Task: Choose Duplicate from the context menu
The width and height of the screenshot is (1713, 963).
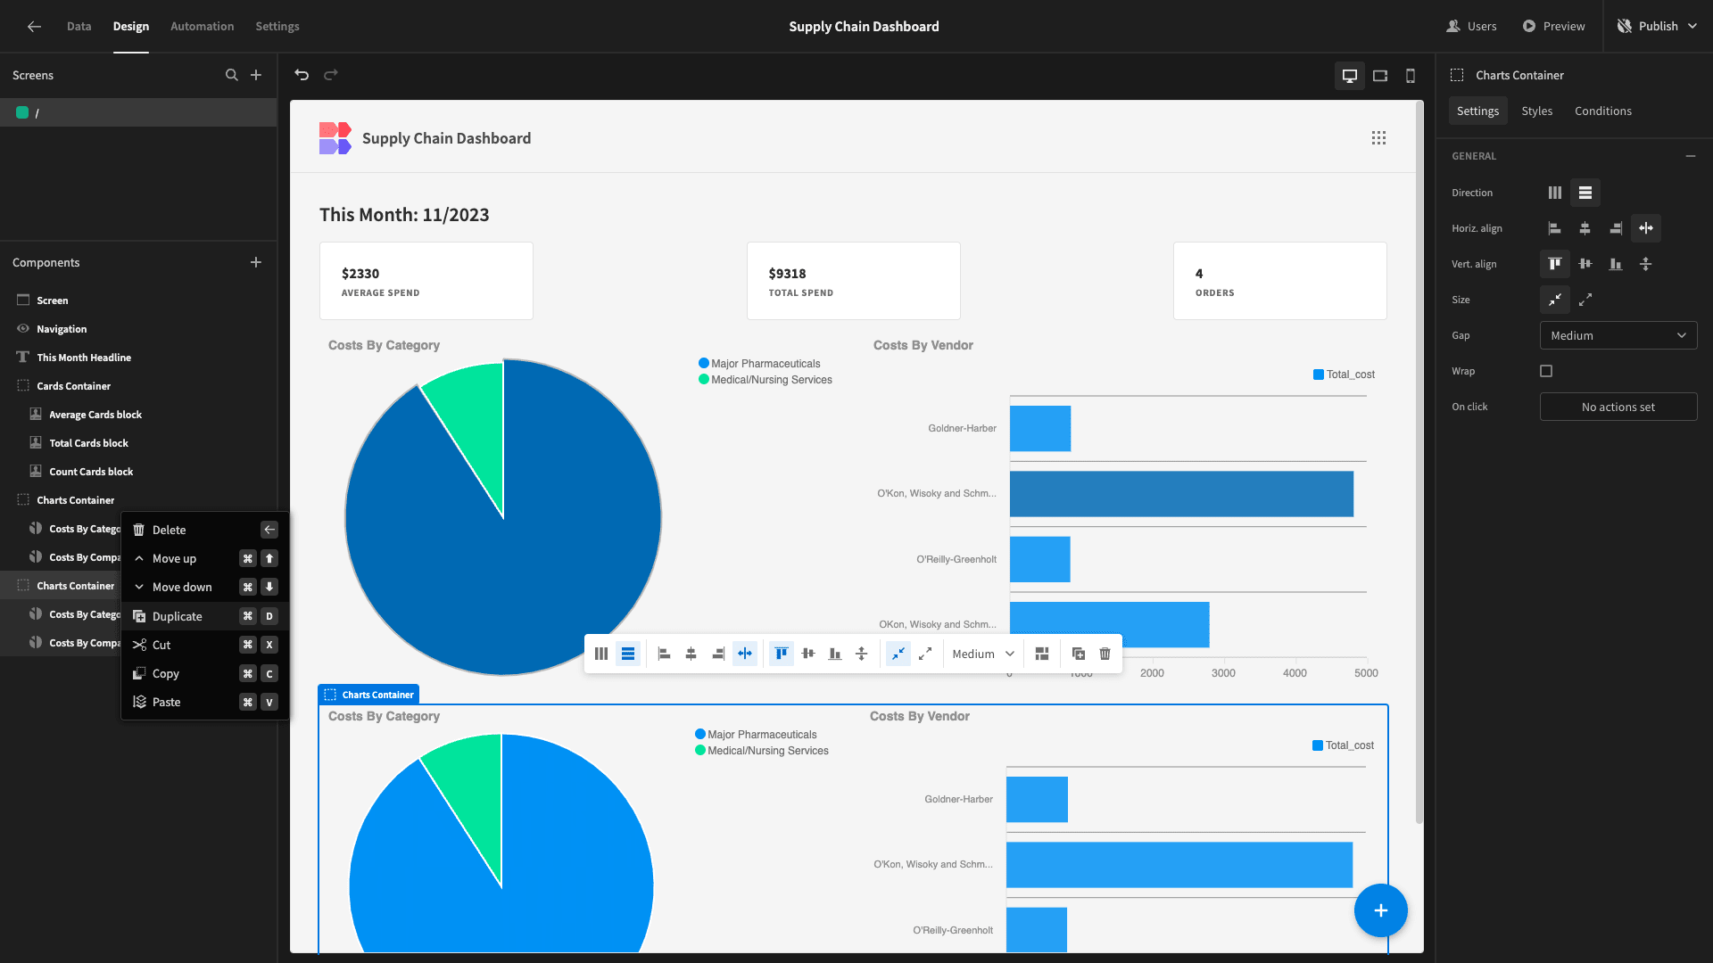Action: click(204, 616)
